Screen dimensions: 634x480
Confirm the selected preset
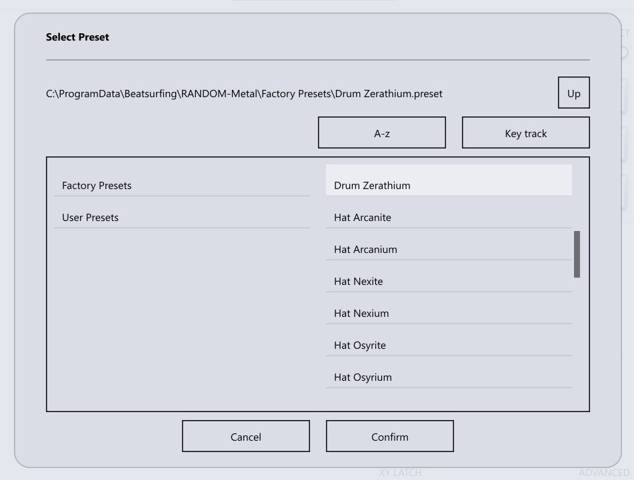pyautogui.click(x=389, y=437)
